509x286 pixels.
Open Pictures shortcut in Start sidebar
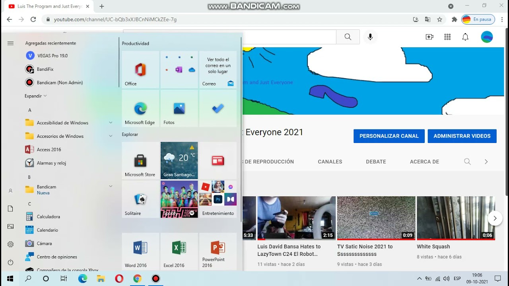click(10, 226)
